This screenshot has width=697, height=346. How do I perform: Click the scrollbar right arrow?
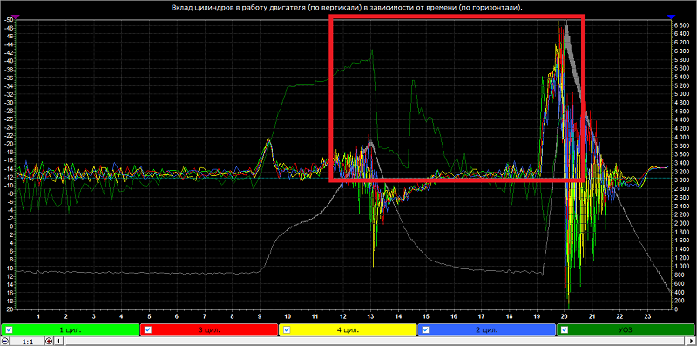[691, 341]
